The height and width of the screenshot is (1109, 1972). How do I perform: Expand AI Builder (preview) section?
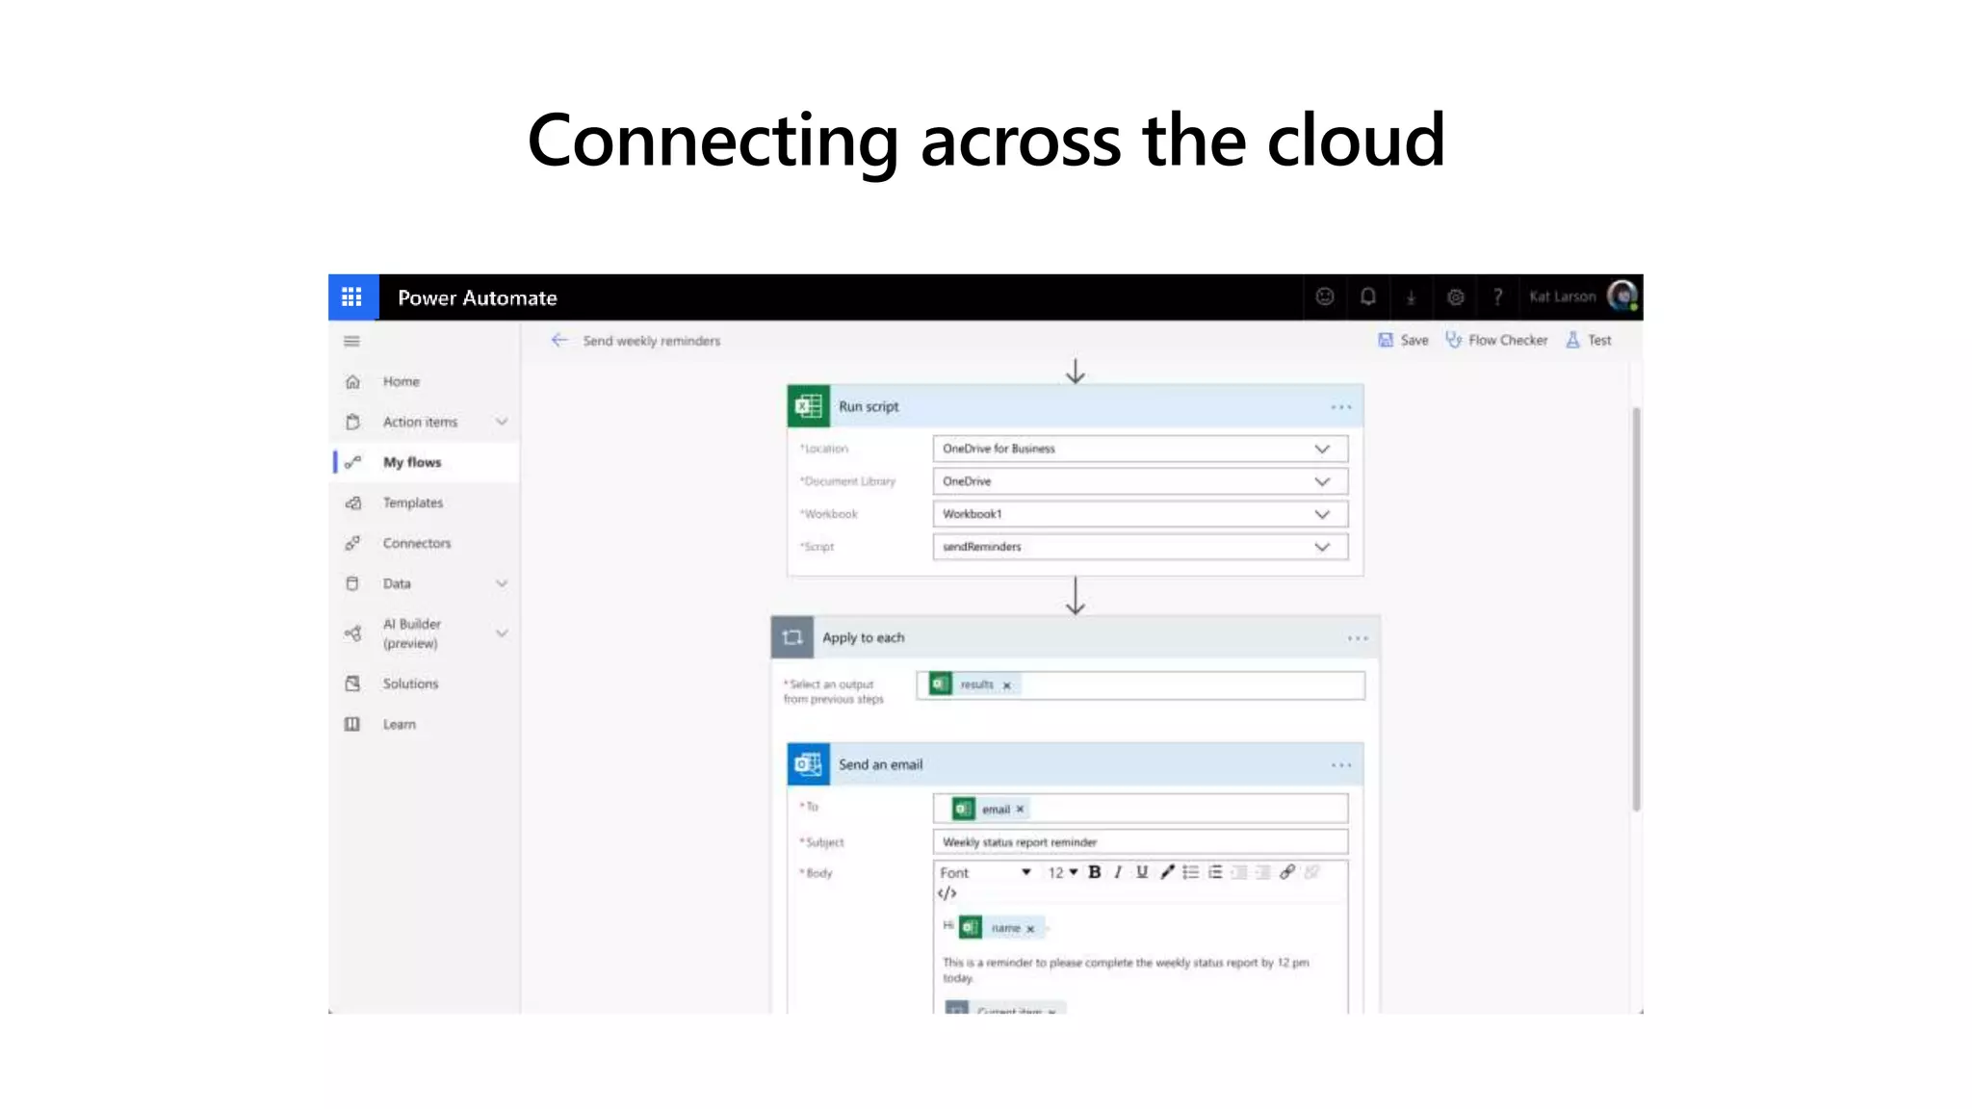click(502, 633)
